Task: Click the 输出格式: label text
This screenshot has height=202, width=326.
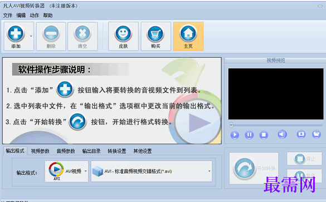Action: 27,173
